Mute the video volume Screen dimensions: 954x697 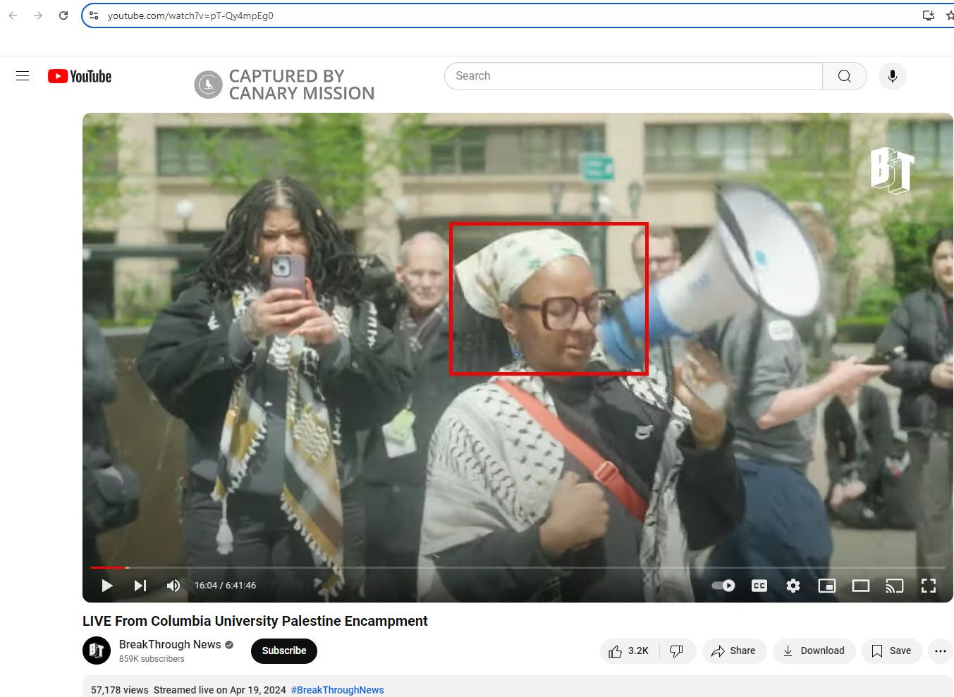click(x=173, y=586)
